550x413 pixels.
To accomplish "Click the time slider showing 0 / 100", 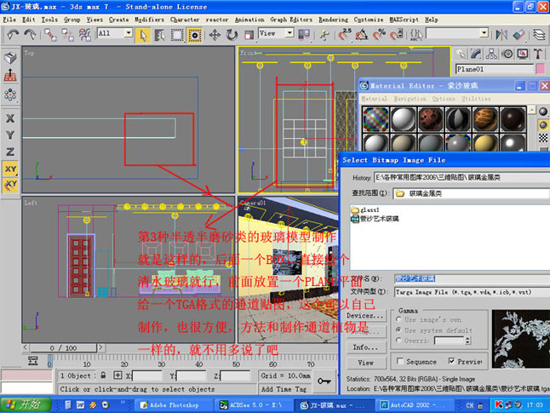I will [x=63, y=348].
